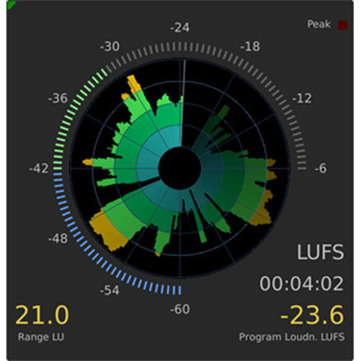Select the -42 scale label
This screenshot has height=361, width=361.
[x=39, y=168]
